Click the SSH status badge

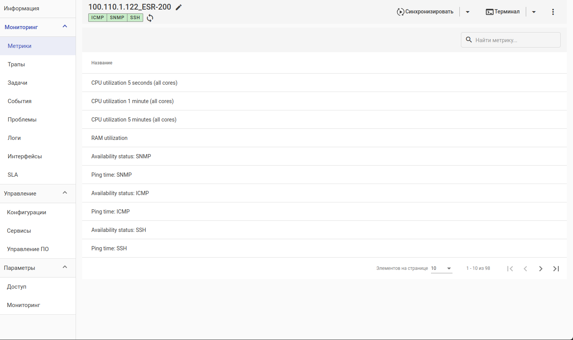135,18
